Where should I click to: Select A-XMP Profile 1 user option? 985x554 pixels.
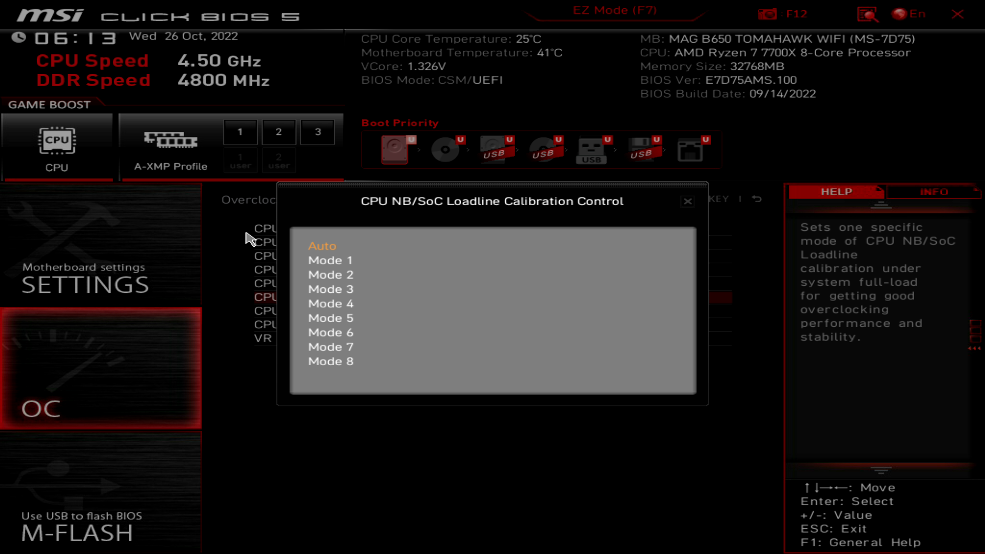241,161
